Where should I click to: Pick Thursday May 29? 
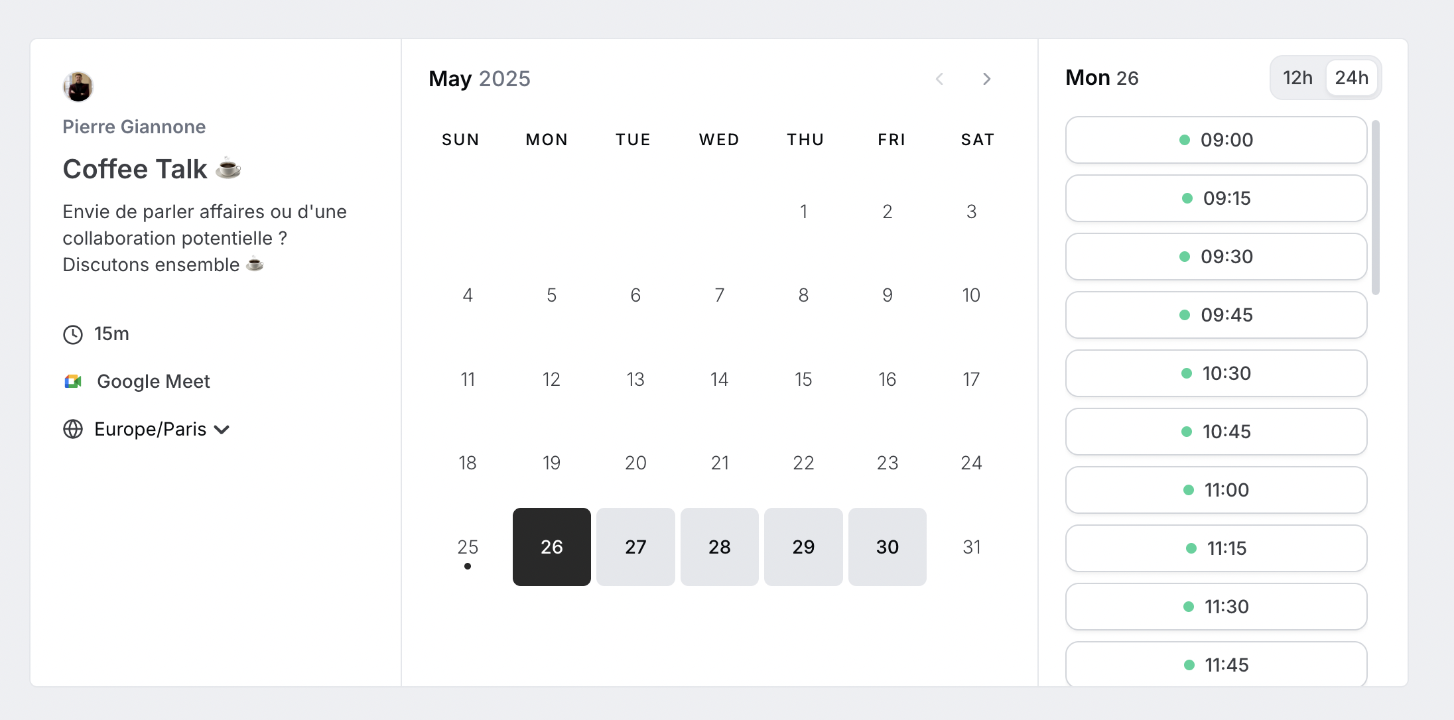click(x=803, y=547)
